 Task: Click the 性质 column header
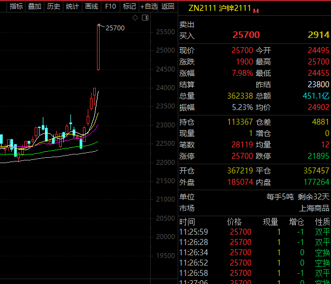[x=322, y=222]
